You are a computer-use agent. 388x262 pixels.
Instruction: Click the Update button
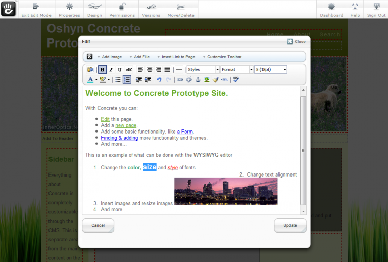pyautogui.click(x=290, y=225)
